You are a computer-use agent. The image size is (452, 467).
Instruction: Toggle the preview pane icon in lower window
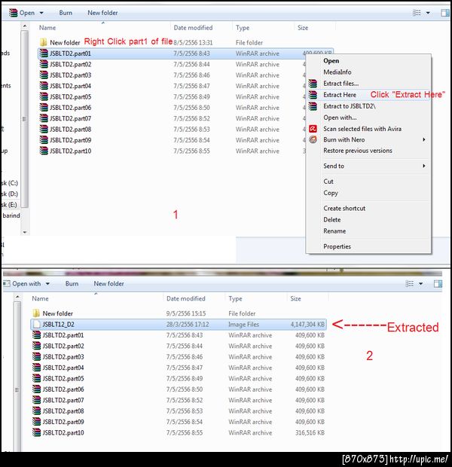tap(438, 283)
